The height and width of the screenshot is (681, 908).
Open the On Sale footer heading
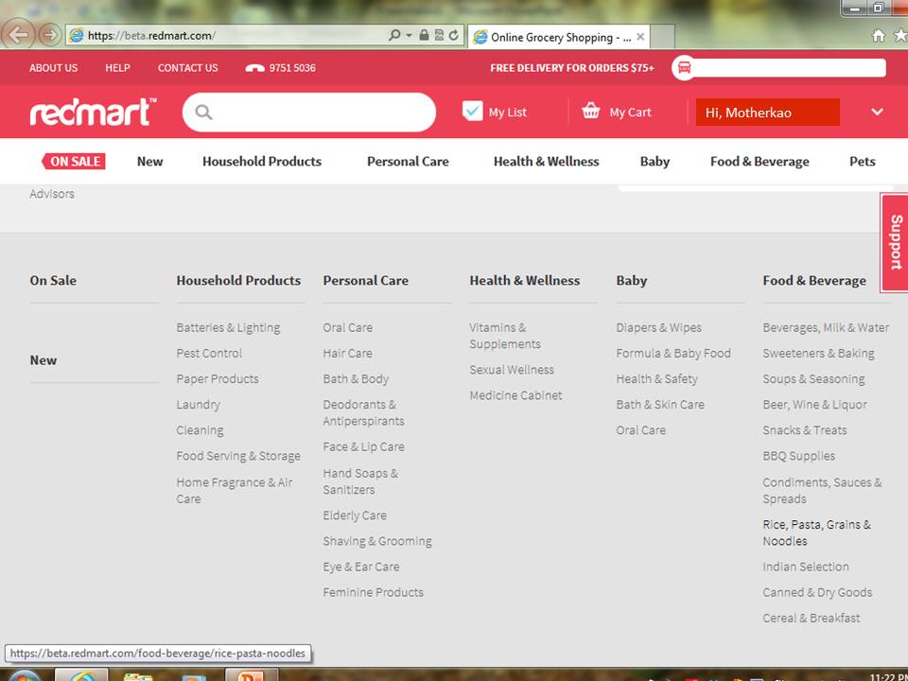(x=53, y=280)
